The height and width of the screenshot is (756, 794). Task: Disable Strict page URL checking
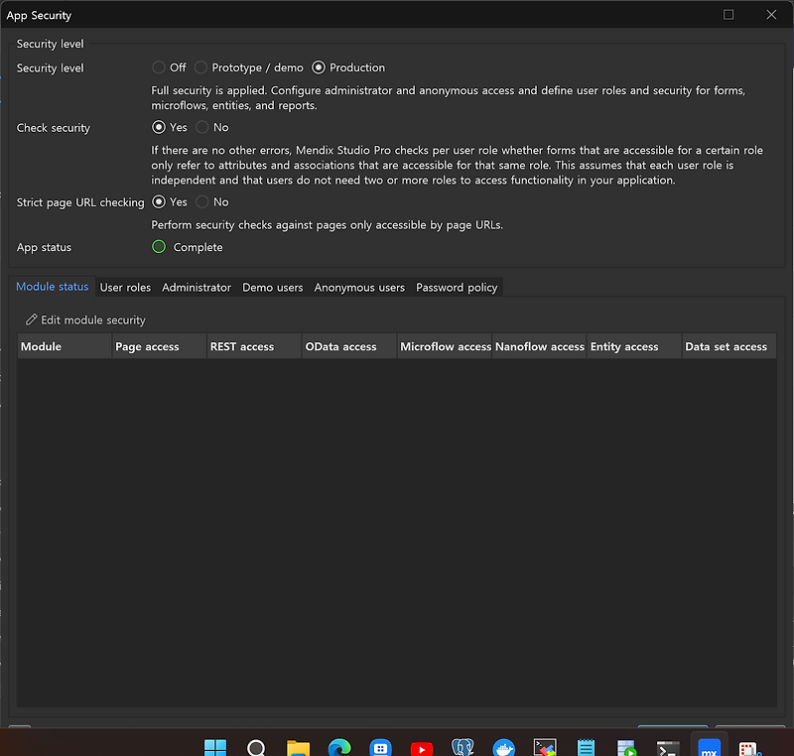(201, 201)
